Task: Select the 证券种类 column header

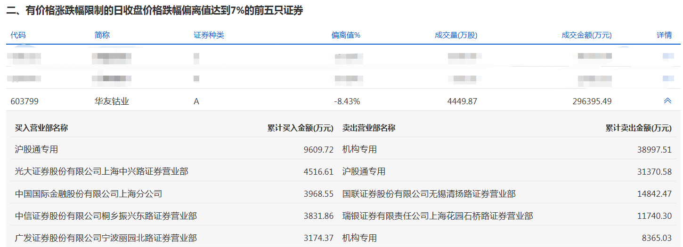Action: [209, 35]
